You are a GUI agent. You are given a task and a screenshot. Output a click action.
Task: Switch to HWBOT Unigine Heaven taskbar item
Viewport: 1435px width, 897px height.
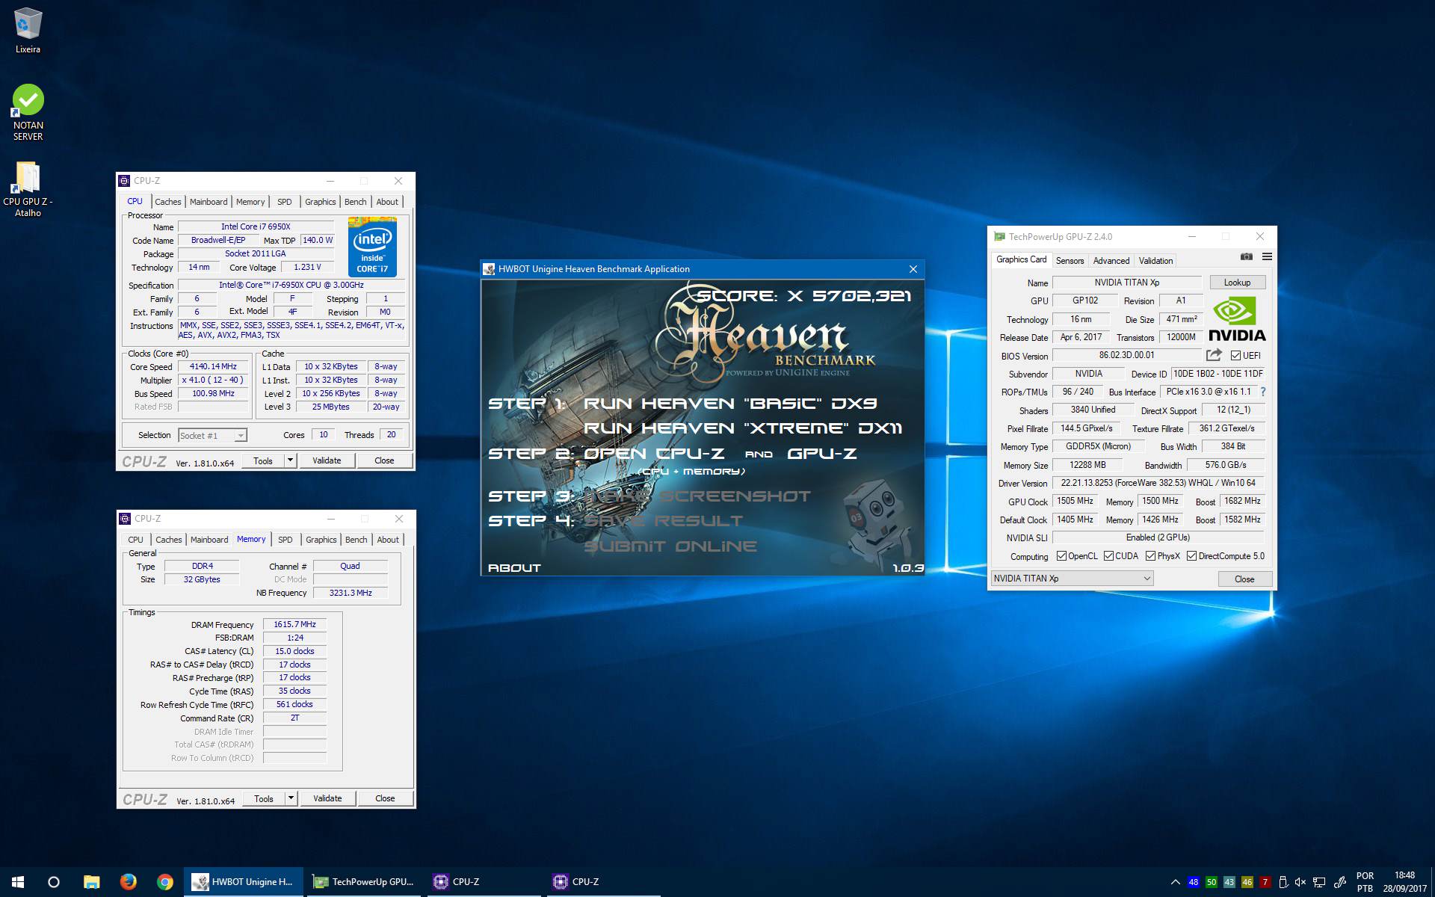(243, 882)
